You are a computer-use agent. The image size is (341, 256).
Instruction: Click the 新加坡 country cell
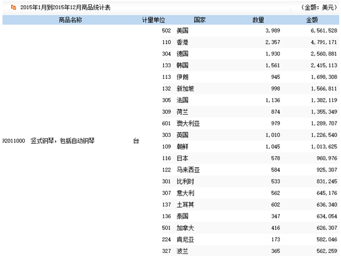point(185,89)
